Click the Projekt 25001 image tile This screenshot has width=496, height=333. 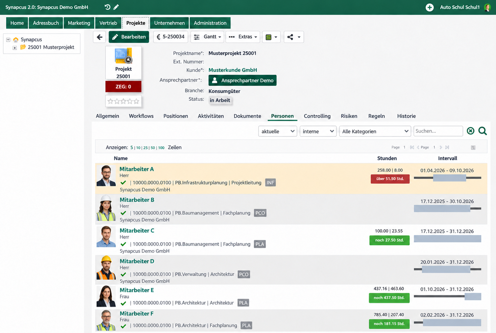click(123, 63)
